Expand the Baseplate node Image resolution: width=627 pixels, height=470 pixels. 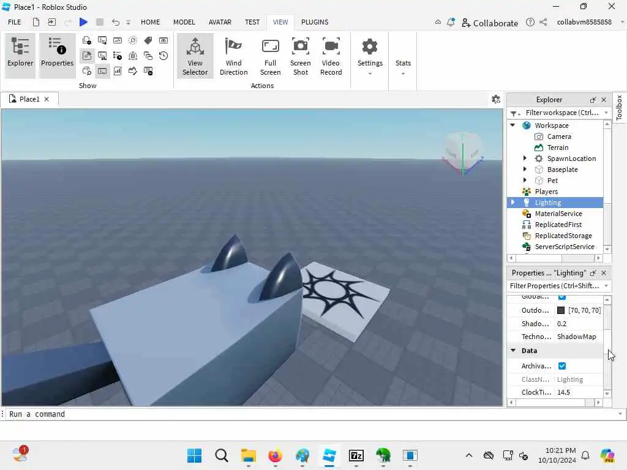tap(525, 169)
